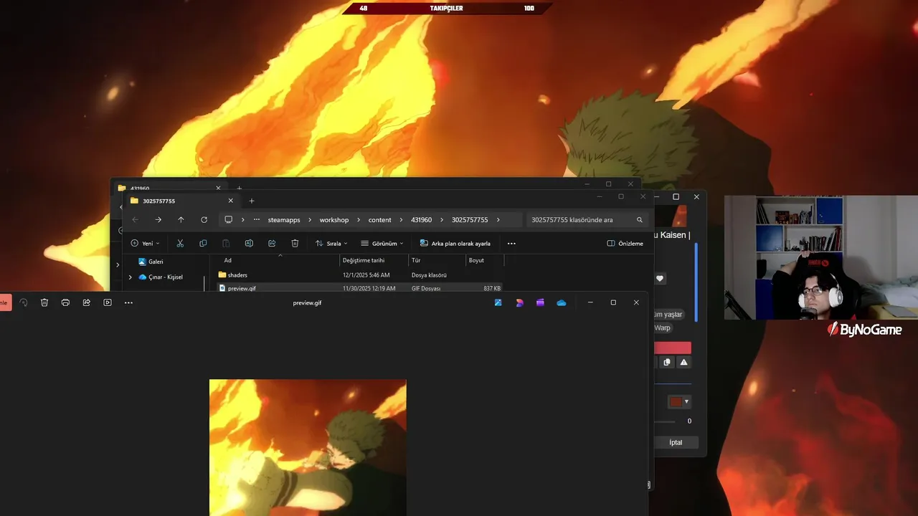Click the Rename icon in Explorer toolbar
Image resolution: width=918 pixels, height=516 pixels.
(x=249, y=244)
